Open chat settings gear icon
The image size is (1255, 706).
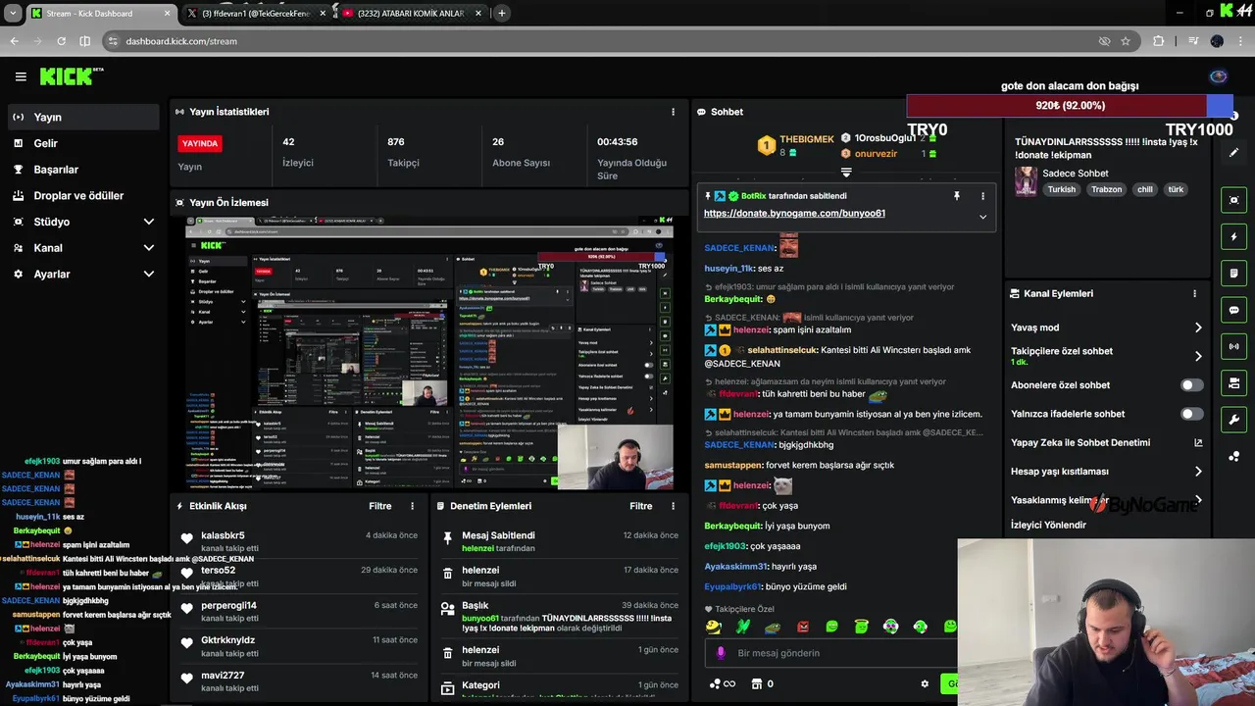tap(925, 683)
